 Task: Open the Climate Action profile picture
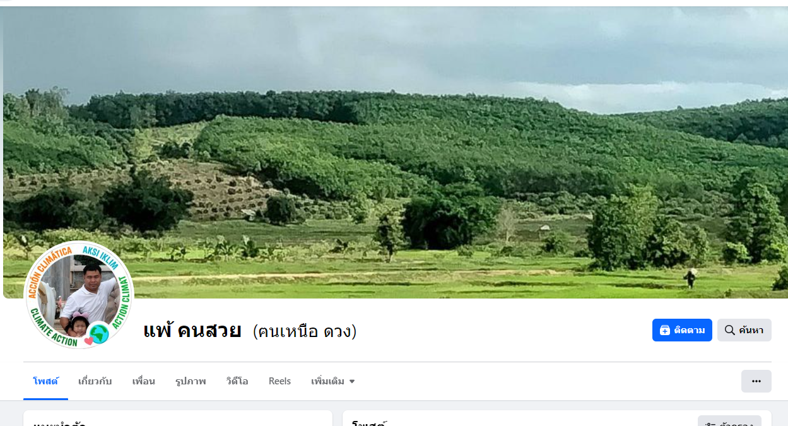click(x=79, y=295)
